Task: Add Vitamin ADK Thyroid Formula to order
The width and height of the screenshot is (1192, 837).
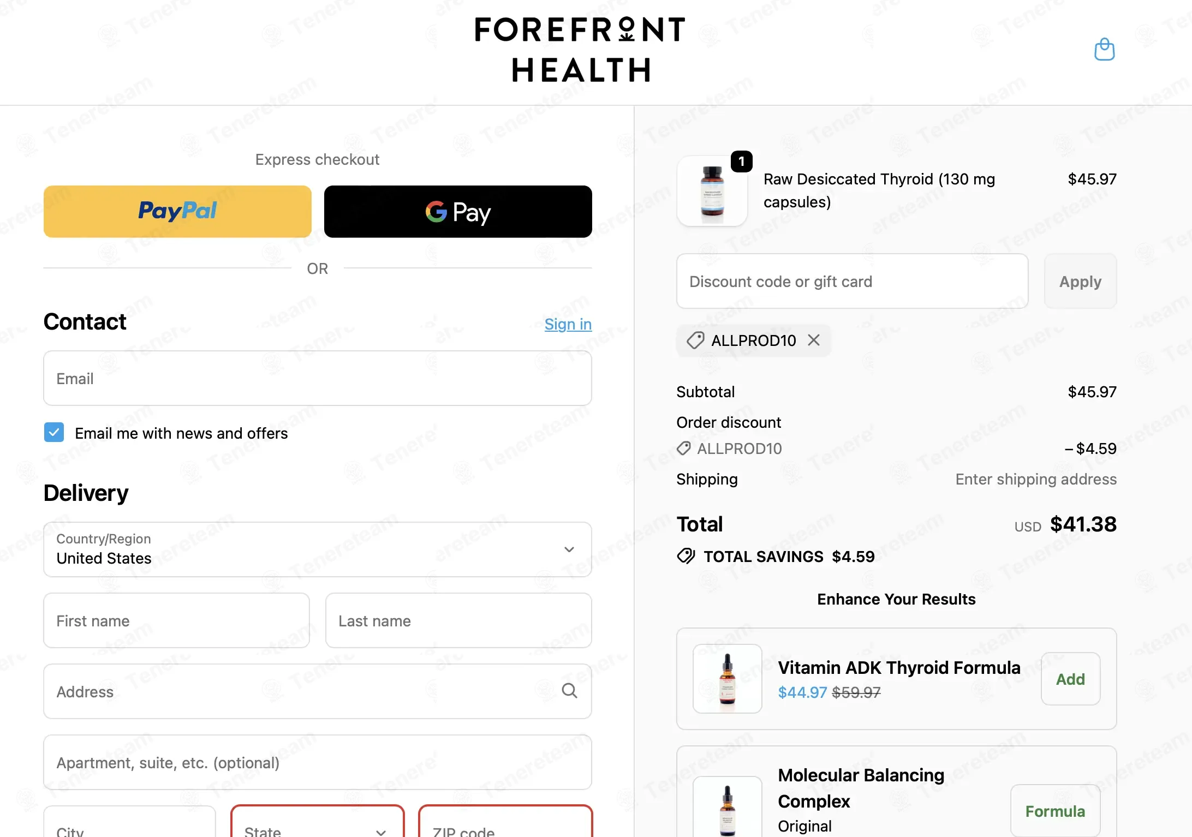Action: (1070, 679)
